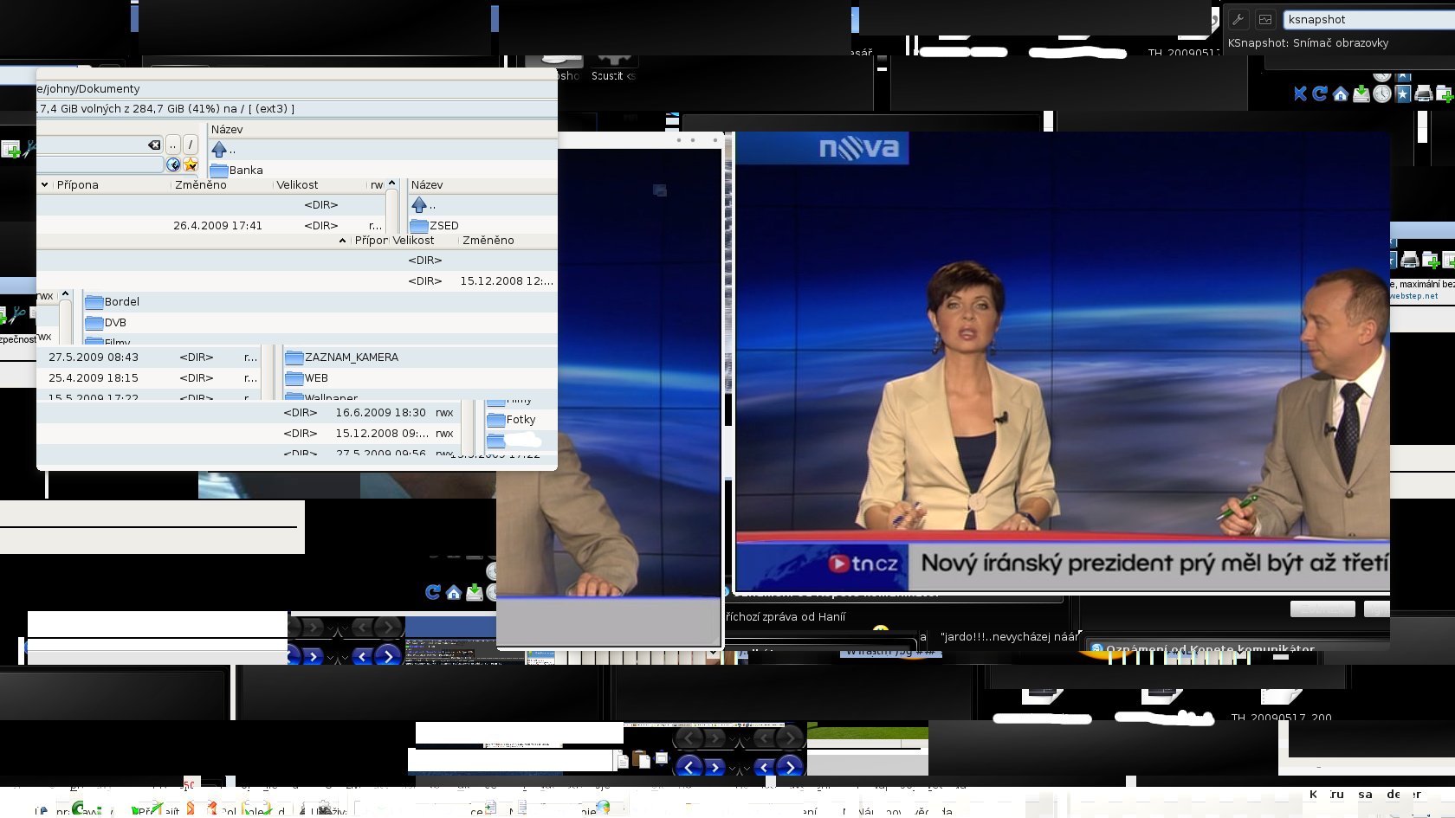Clear the path field with the erase icon

(x=154, y=145)
